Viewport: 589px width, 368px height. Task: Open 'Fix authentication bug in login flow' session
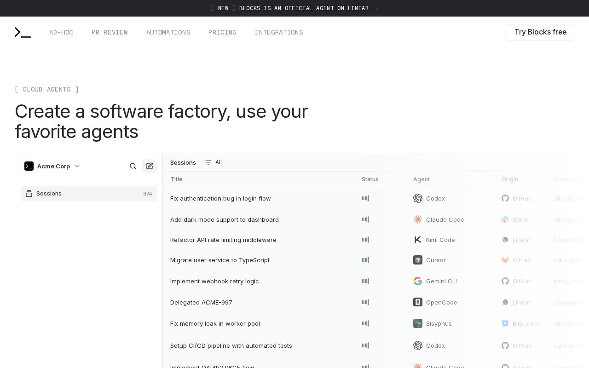[220, 198]
